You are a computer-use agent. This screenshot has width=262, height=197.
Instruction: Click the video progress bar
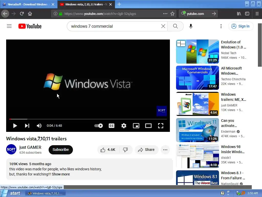click(x=88, y=119)
